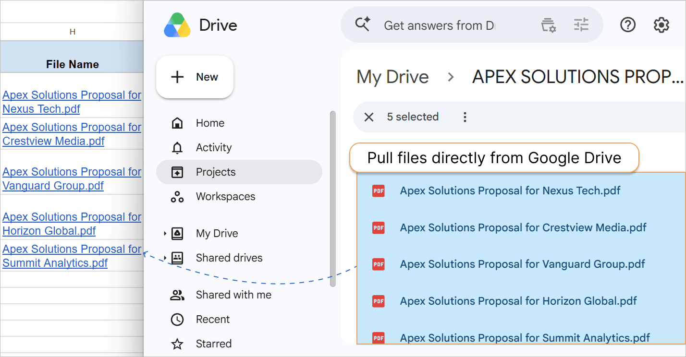
Task: Select Projects in the sidebar
Action: pos(239,172)
